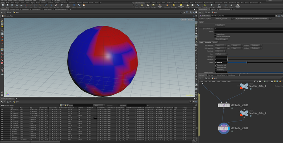Add an Ambient Light from the shelf
The image size is (283, 143).
(212, 6)
